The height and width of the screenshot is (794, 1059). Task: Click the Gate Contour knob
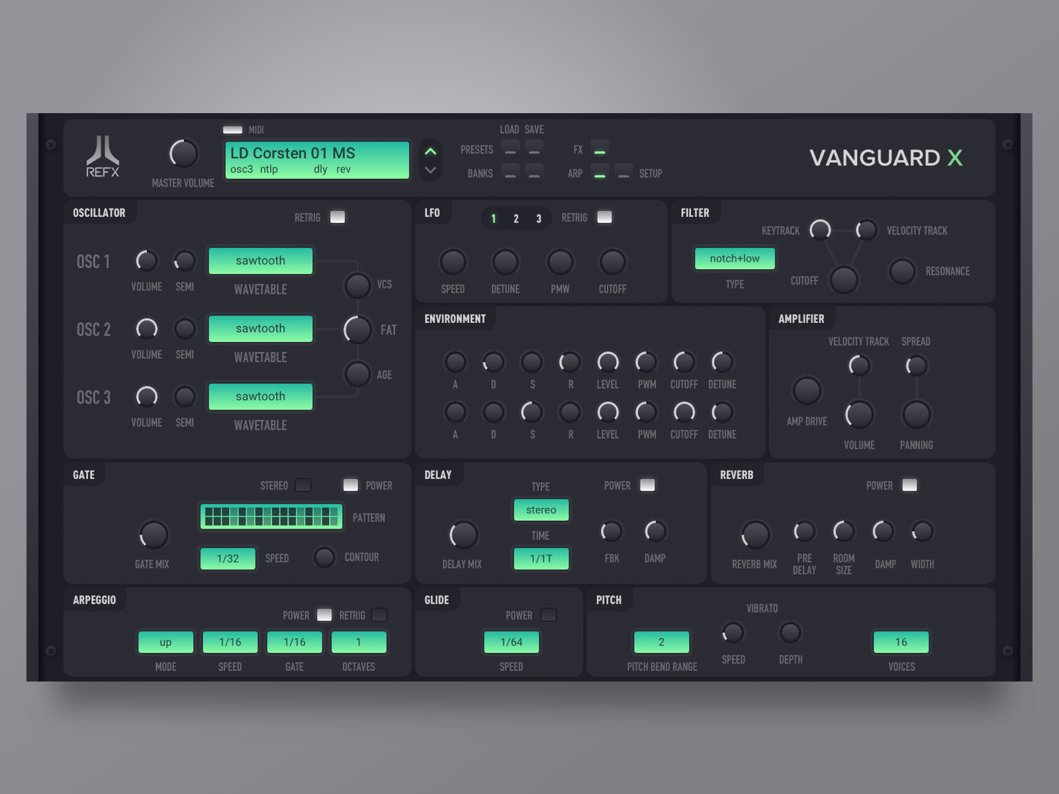(x=324, y=557)
